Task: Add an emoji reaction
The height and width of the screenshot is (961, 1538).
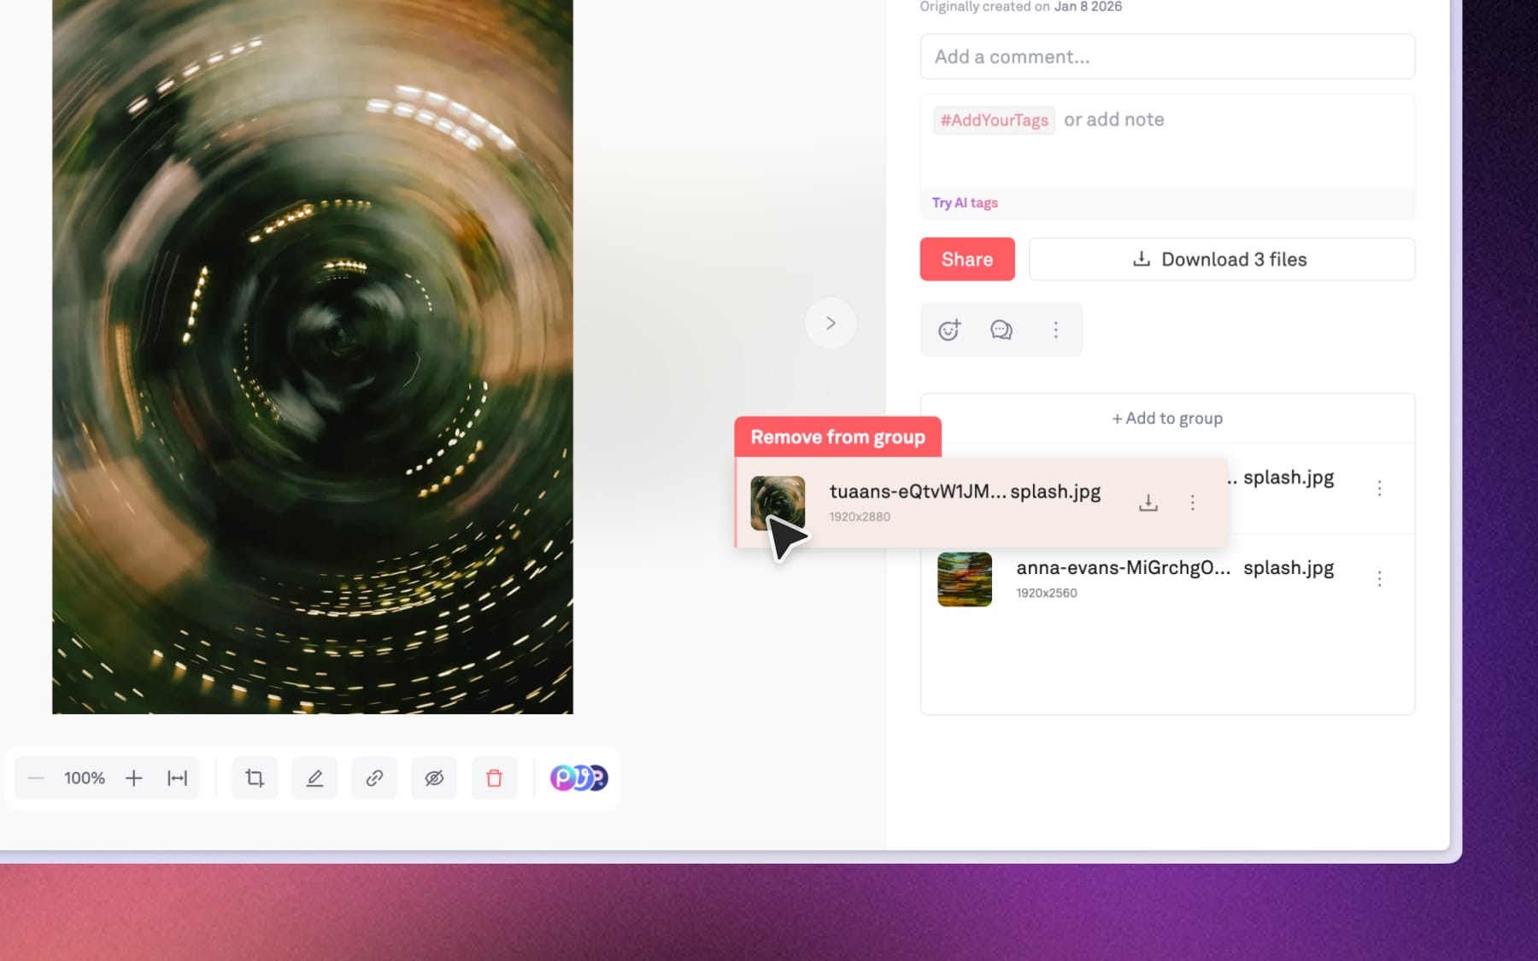Action: 949,330
